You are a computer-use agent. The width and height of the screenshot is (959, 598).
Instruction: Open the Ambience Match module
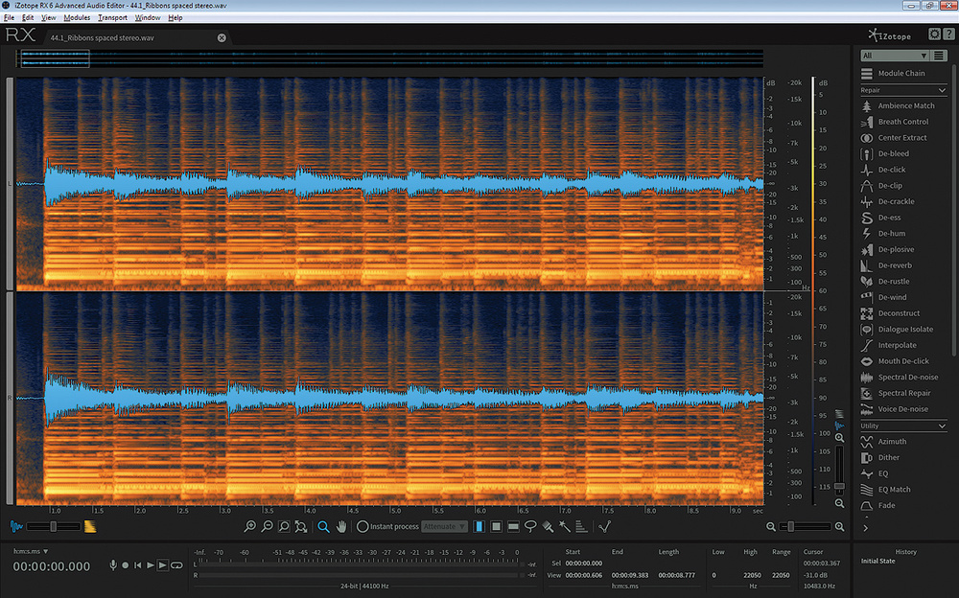point(898,105)
